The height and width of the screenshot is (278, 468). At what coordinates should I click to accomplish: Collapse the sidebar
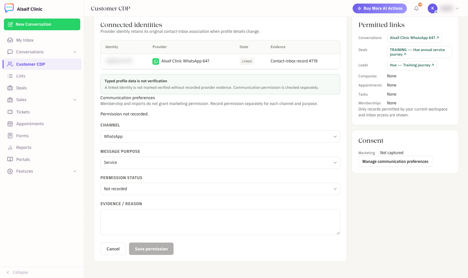[x=18, y=272]
